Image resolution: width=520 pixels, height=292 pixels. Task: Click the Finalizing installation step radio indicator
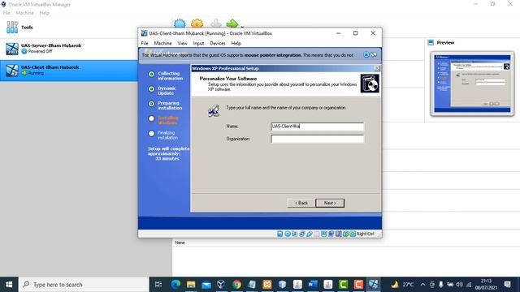click(x=152, y=133)
